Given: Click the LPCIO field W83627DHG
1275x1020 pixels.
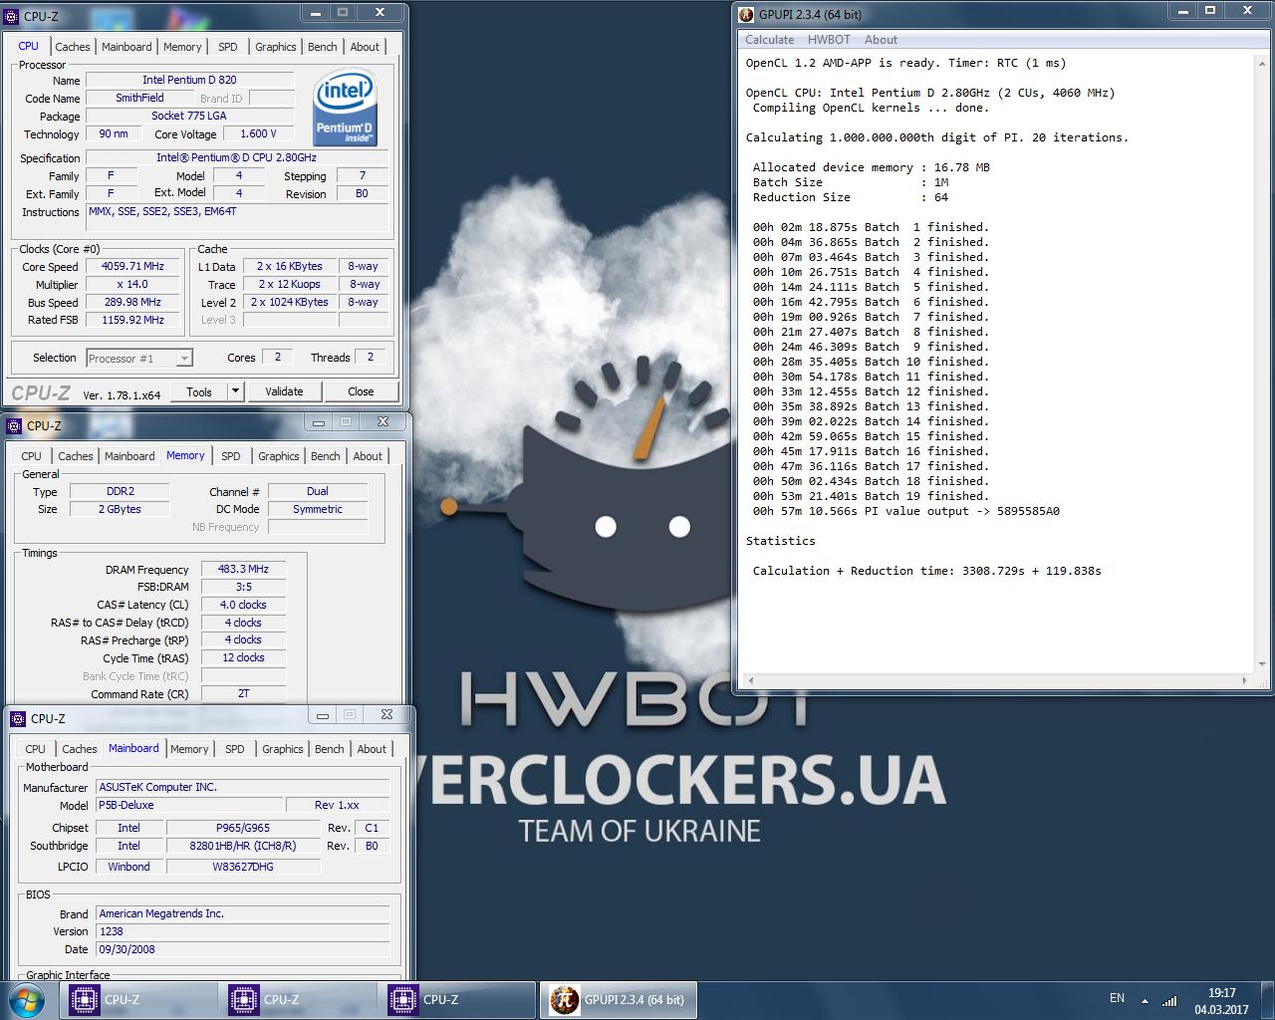Looking at the screenshot, I should tap(243, 867).
